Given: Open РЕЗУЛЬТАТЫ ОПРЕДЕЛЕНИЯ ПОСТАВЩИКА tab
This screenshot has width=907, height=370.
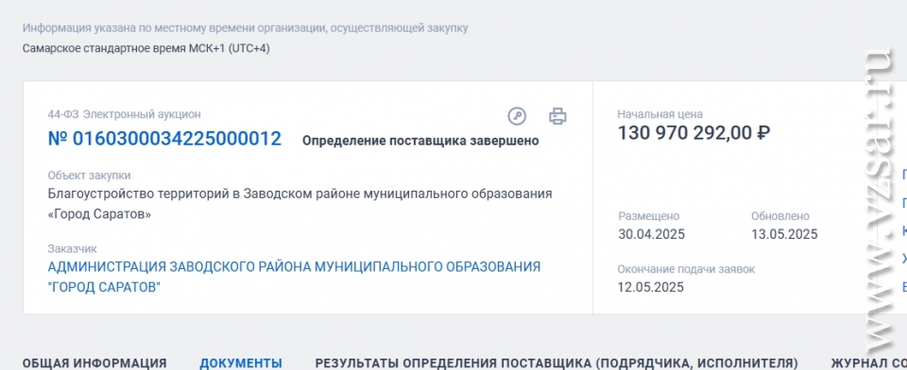Looking at the screenshot, I should pyautogui.click(x=556, y=363).
